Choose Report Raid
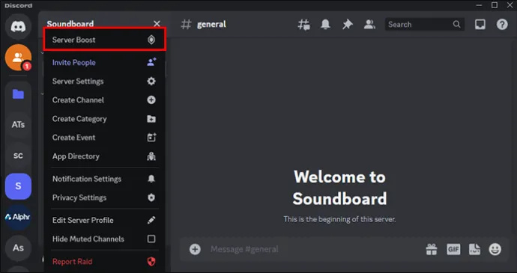This screenshot has height=273, width=517. pos(104,262)
